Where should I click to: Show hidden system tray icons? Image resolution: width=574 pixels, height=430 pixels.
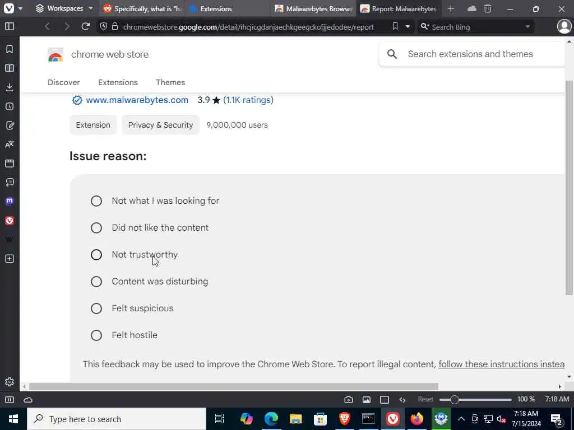pyautogui.click(x=461, y=419)
